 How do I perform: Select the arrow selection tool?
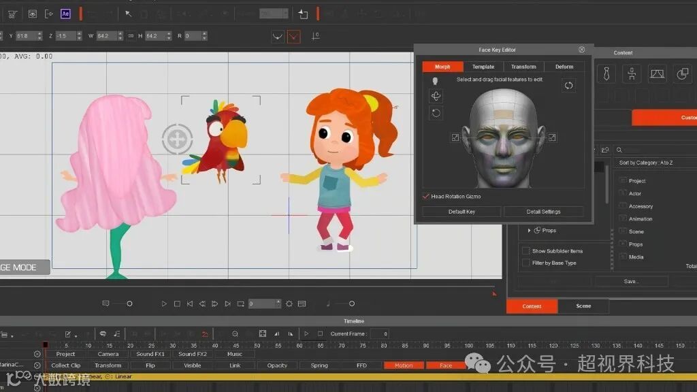pyautogui.click(x=129, y=13)
